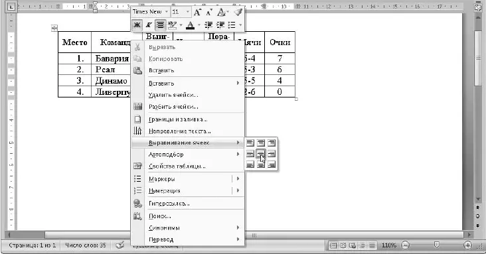Open the font size 11 dropdown
This screenshot has height=254, width=486.
(187, 12)
